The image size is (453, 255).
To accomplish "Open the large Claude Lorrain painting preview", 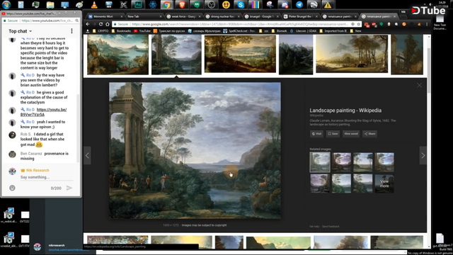I will pyautogui.click(x=195, y=150).
